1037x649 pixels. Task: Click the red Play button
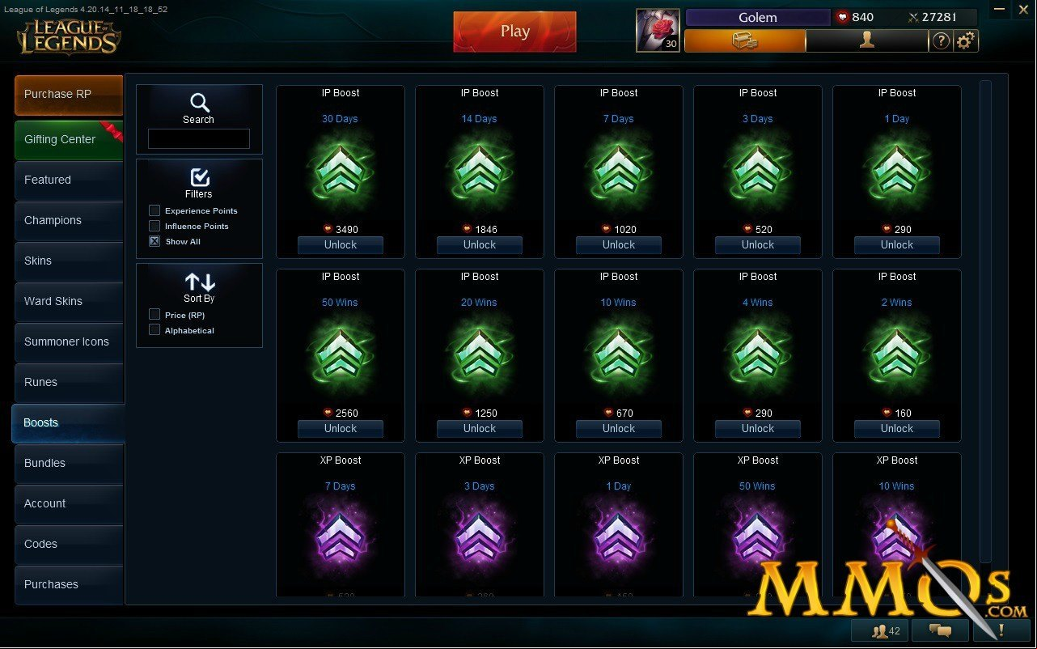pyautogui.click(x=514, y=32)
